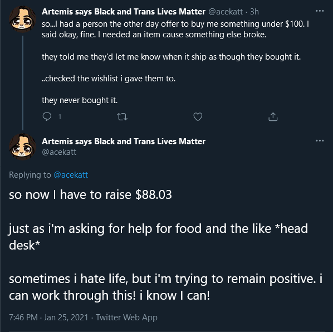Click the line "so now I have to raise $88.03"
The width and height of the screenshot is (333, 332).
point(90,194)
